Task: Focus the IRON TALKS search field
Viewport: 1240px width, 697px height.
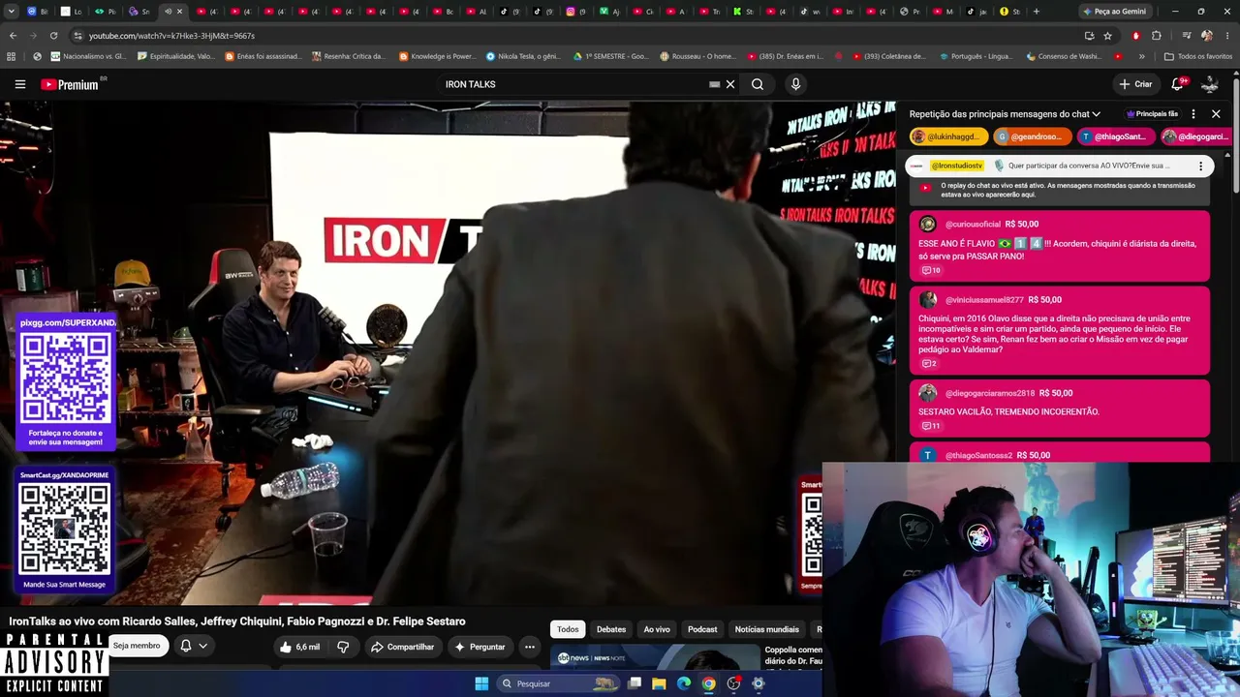Action: click(x=575, y=84)
